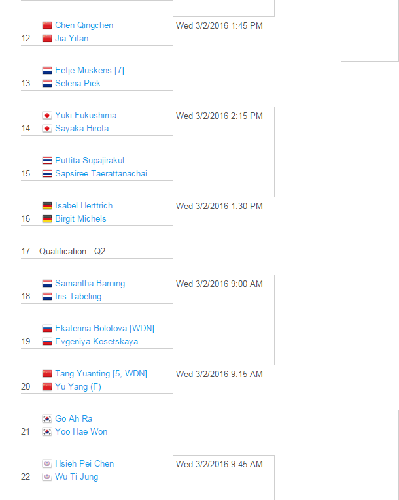Open Jia Yifan's player profile

click(71, 39)
